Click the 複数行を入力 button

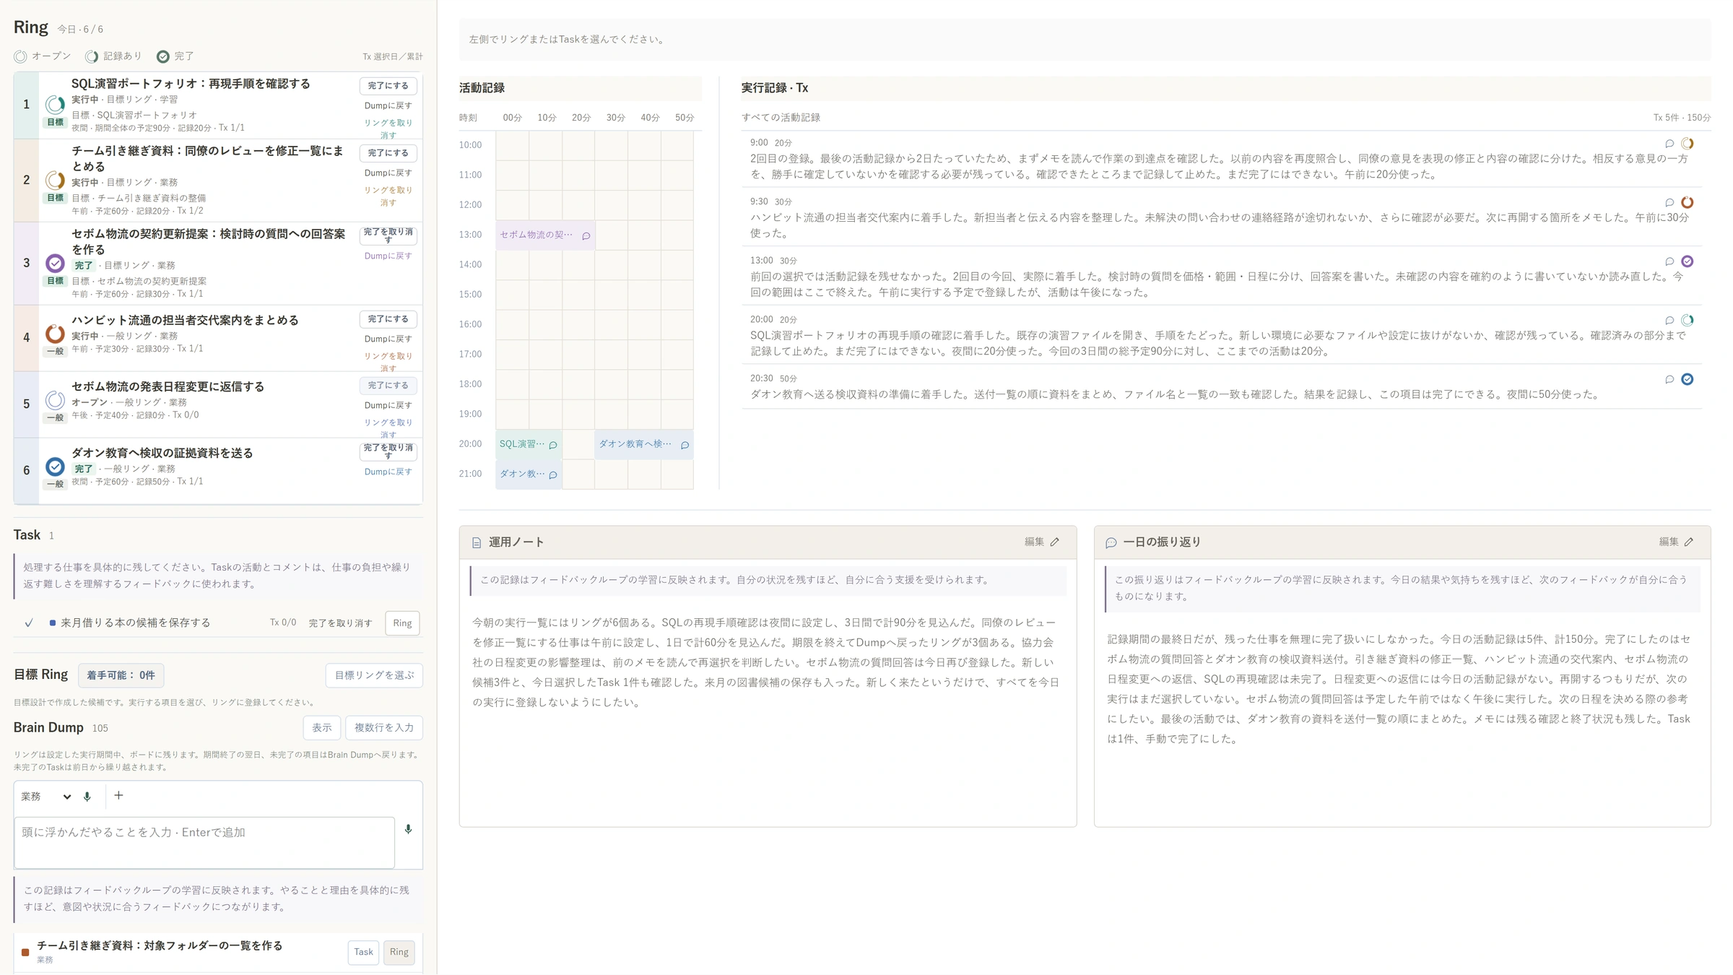[384, 728]
